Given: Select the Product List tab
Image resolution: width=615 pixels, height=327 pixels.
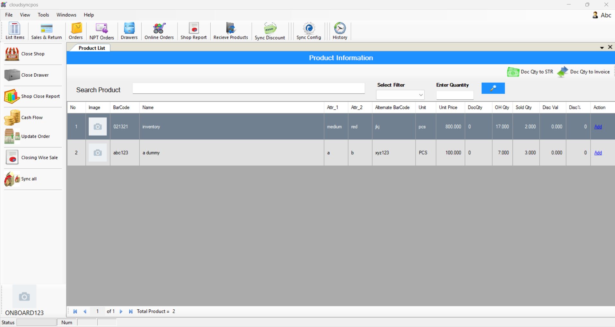Looking at the screenshot, I should (x=92, y=48).
